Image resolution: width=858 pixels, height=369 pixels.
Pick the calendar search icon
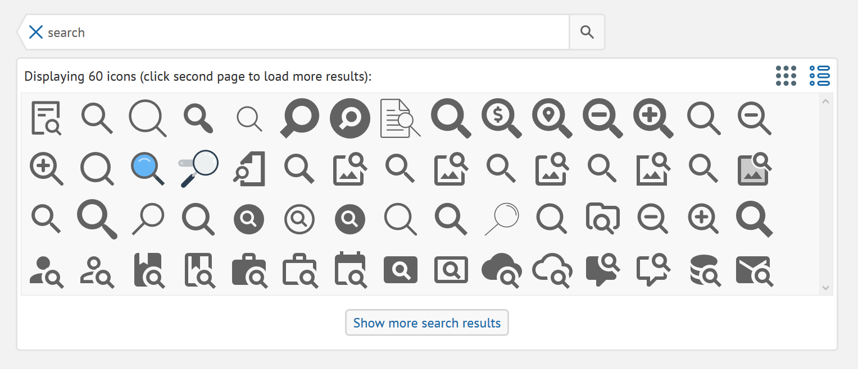350,270
